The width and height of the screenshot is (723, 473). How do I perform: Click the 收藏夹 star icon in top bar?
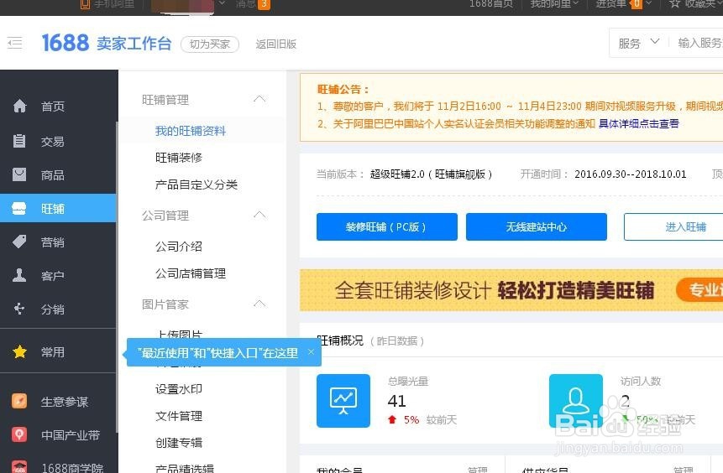pyautogui.click(x=674, y=4)
